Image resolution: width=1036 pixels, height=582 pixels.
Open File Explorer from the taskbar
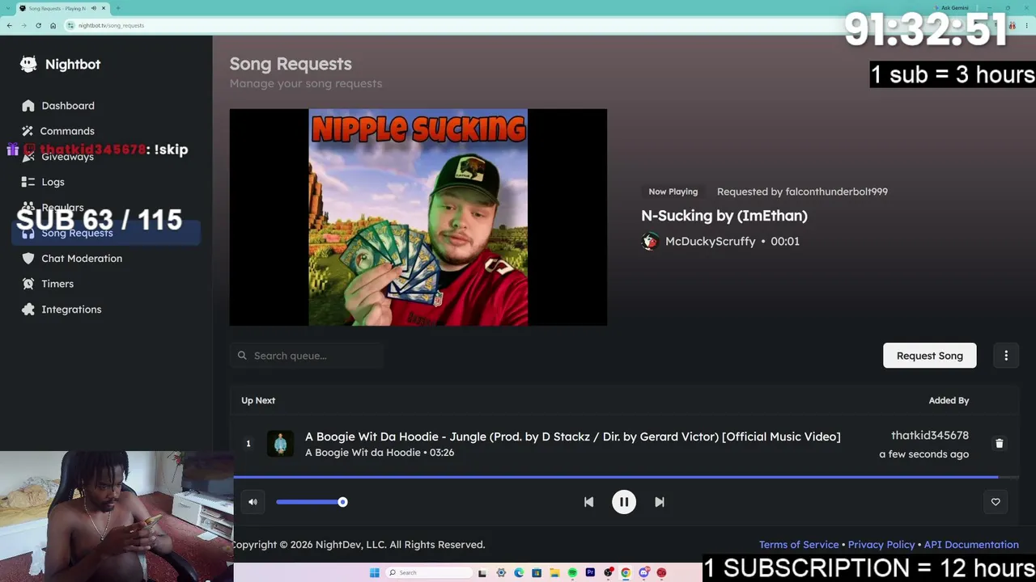pos(554,572)
